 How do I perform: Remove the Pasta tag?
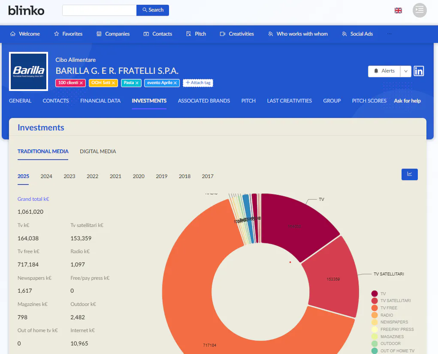(137, 83)
